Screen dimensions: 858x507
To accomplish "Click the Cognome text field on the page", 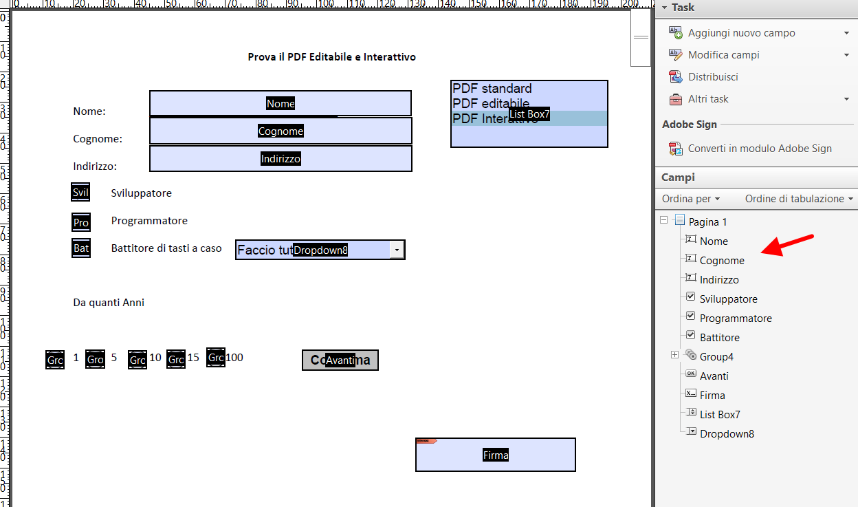I will click(x=280, y=131).
